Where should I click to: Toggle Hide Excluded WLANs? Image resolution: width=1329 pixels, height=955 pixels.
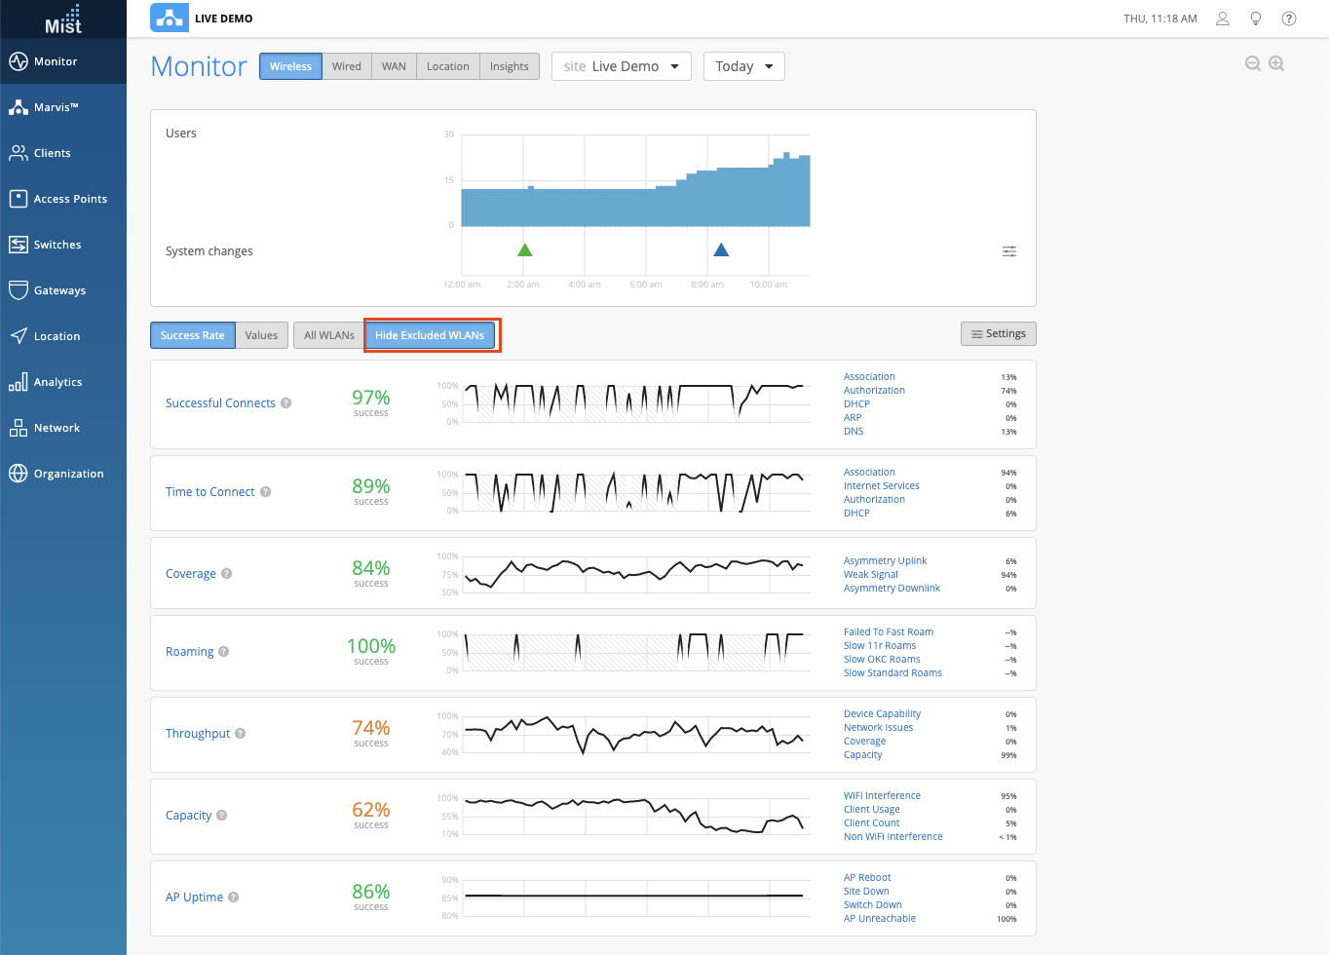(x=430, y=335)
